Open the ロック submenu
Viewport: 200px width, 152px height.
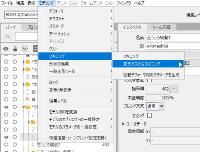point(76,82)
